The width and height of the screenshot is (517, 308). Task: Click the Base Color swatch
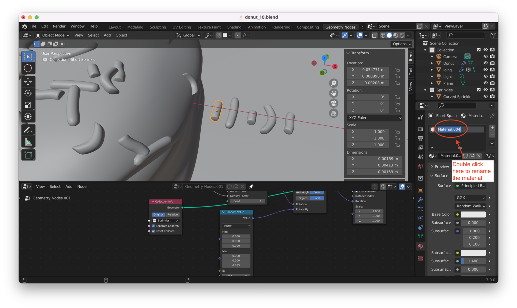(x=473, y=215)
